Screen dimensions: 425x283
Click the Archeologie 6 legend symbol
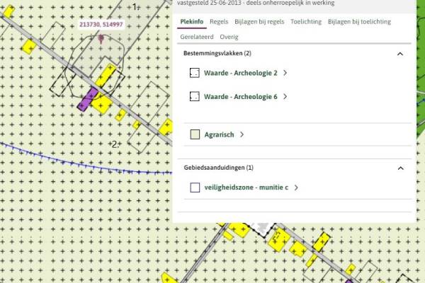(x=195, y=96)
